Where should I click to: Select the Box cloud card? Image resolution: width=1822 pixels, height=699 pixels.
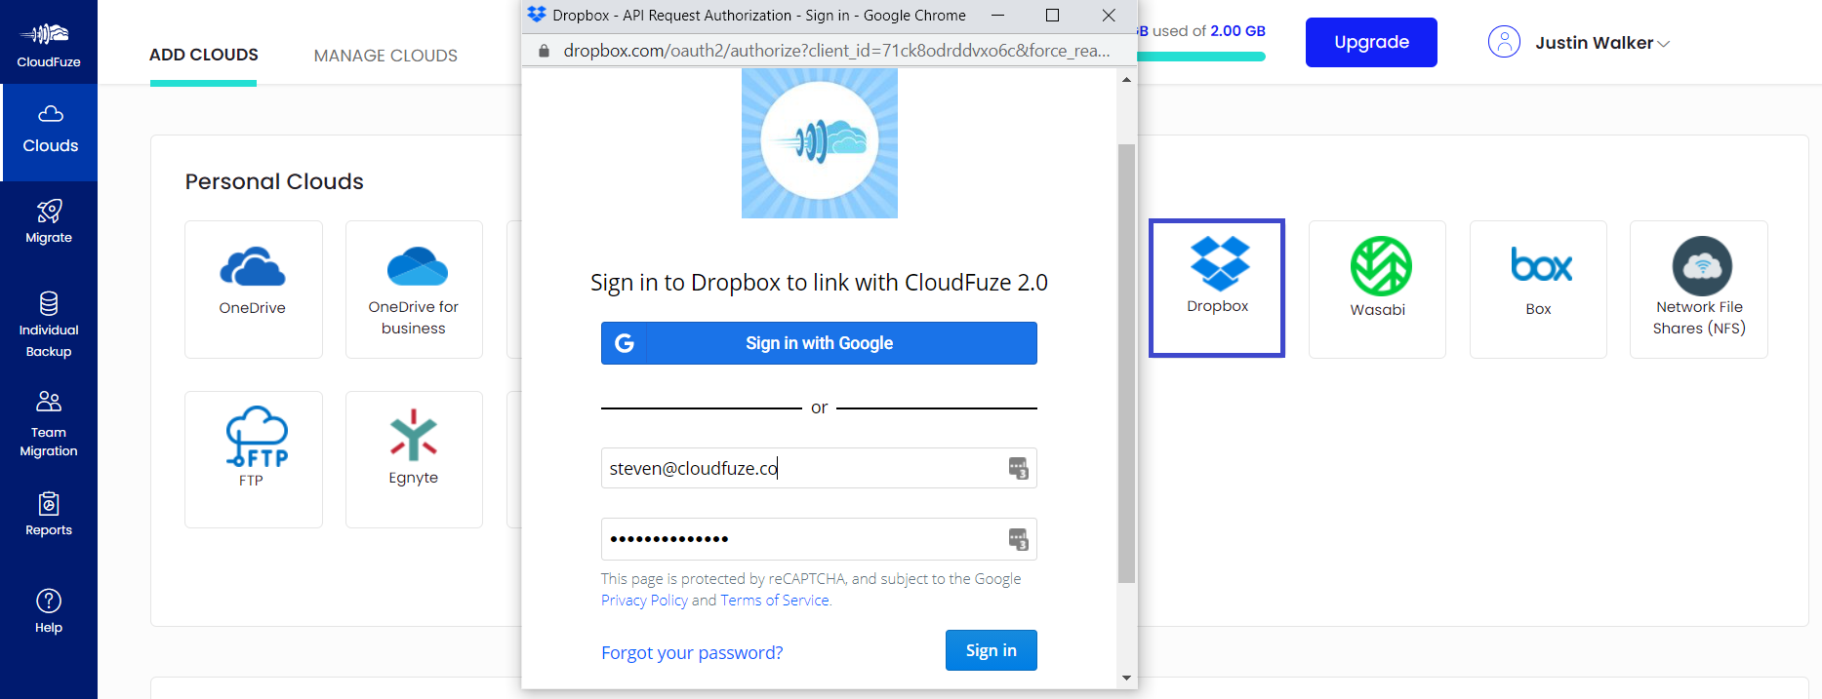1538,289
